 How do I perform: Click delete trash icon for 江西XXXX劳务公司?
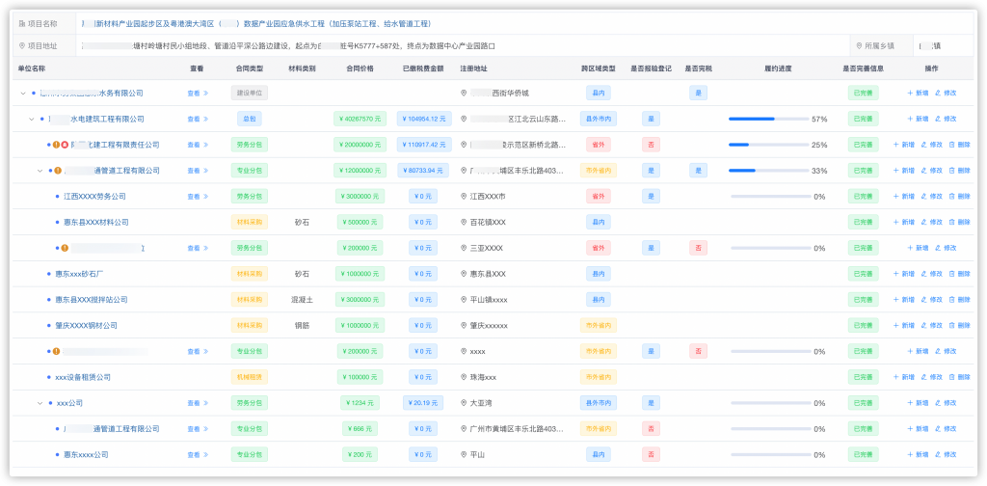[x=952, y=197]
